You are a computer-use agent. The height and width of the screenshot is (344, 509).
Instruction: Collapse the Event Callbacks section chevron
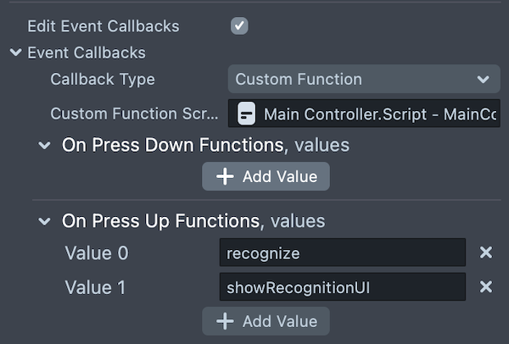(15, 53)
